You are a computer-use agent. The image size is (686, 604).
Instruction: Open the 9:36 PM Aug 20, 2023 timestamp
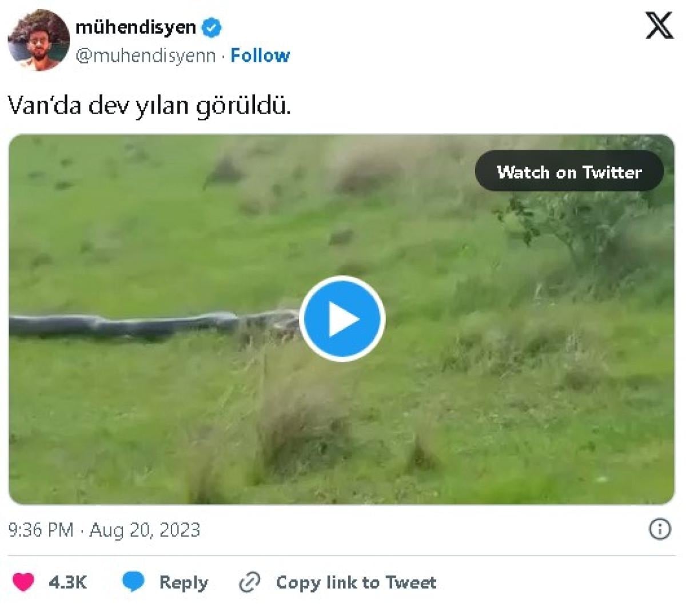tap(104, 530)
